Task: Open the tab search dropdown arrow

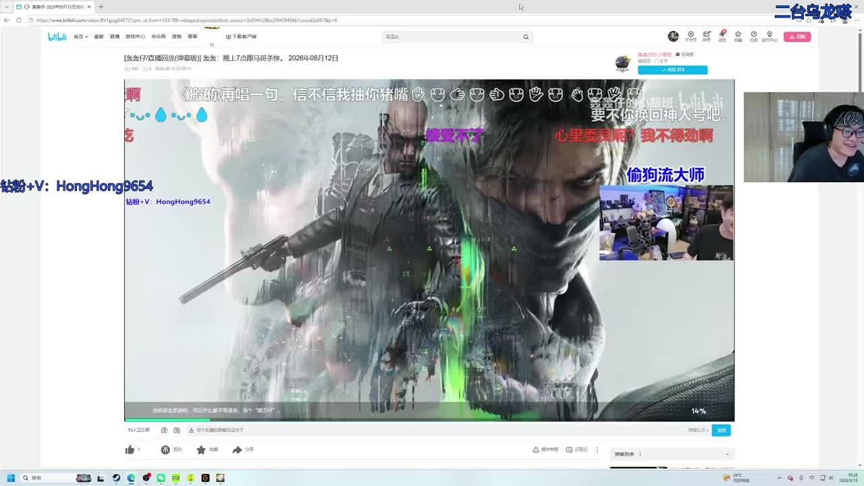Action: click(5, 7)
